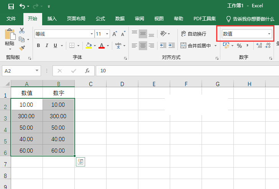Viewport: 279px width, 189px height.
Task: Click the Name Box showing A2
Action: tap(19, 71)
